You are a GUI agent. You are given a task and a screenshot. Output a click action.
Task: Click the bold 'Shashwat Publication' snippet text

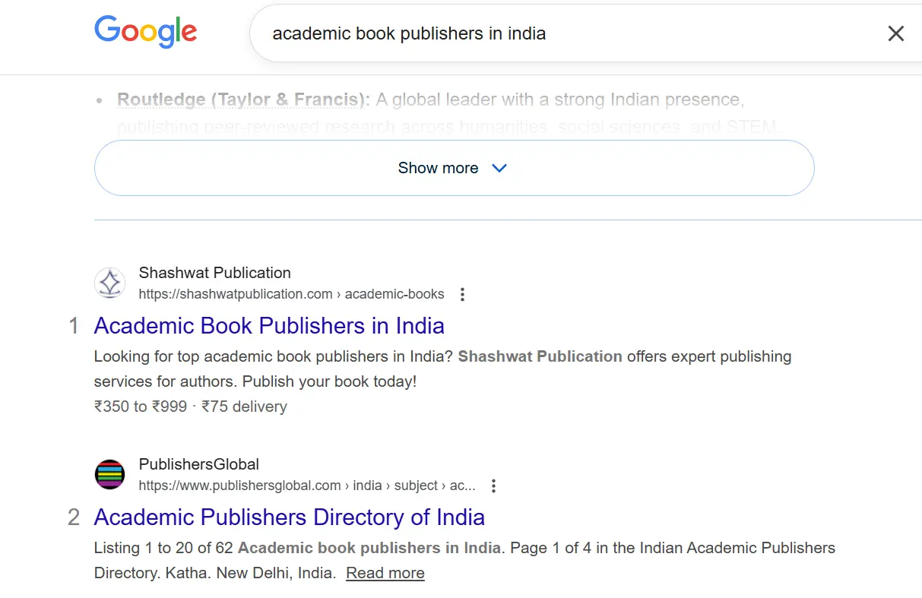[x=540, y=356]
